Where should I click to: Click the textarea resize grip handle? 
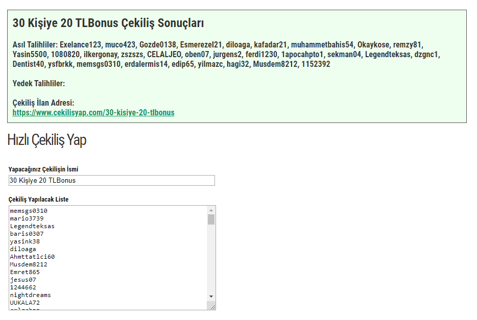pos(212,306)
